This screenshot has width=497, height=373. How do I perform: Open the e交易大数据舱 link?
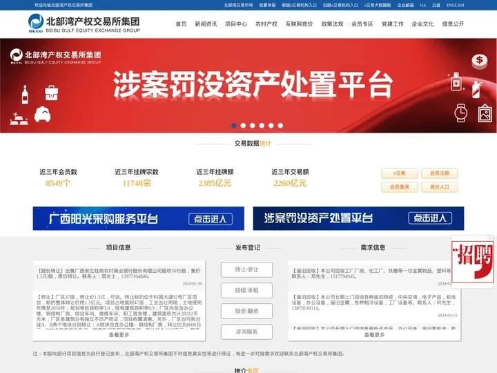click(x=377, y=5)
